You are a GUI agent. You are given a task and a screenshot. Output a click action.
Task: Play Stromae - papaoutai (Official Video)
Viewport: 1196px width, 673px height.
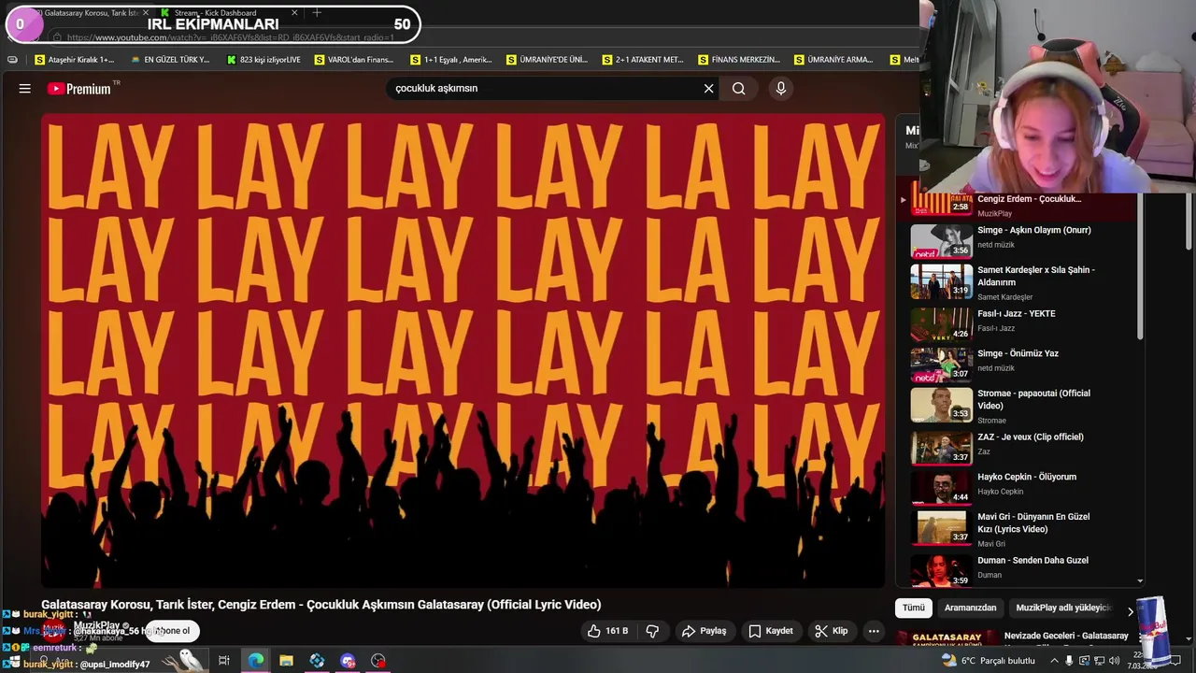click(1033, 399)
